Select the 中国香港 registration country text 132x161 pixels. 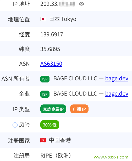click(60, 140)
